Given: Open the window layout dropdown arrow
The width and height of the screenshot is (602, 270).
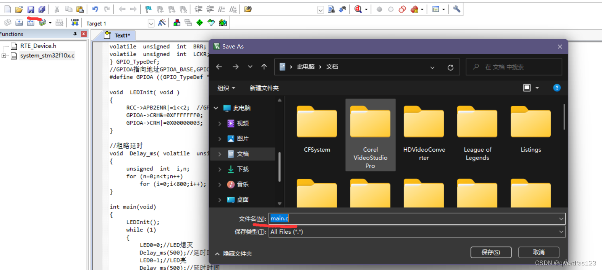Looking at the screenshot, I should [x=443, y=10].
